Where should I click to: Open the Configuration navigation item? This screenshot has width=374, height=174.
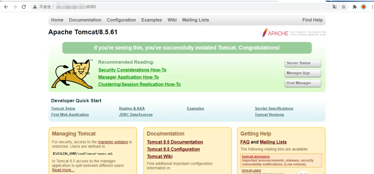click(121, 20)
